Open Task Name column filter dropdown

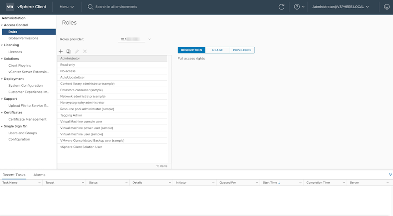(40, 183)
